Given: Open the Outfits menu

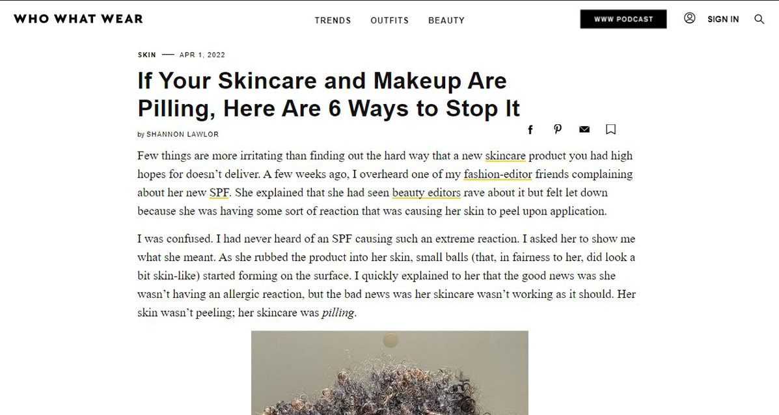Looking at the screenshot, I should 389,20.
